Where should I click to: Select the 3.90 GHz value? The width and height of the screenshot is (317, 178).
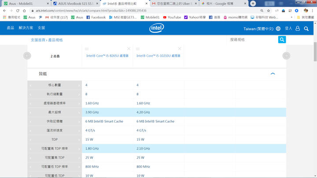[x=92, y=112]
